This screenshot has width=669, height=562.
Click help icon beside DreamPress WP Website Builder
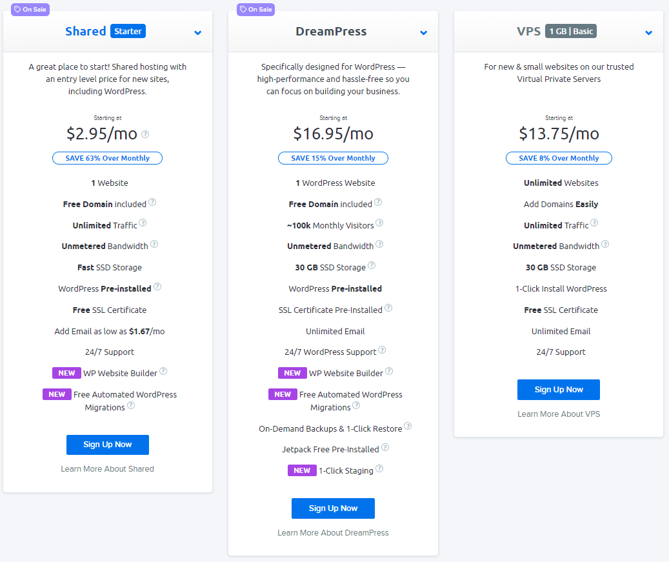(x=389, y=371)
